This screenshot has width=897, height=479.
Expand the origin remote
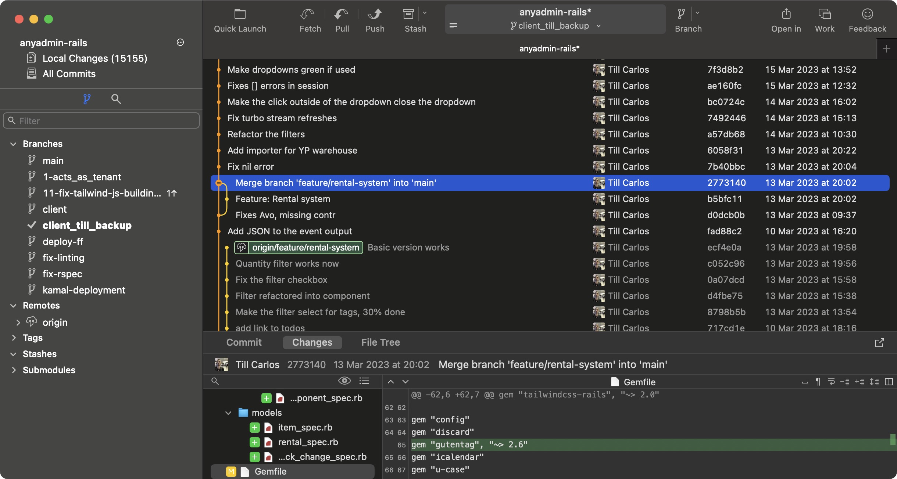18,322
